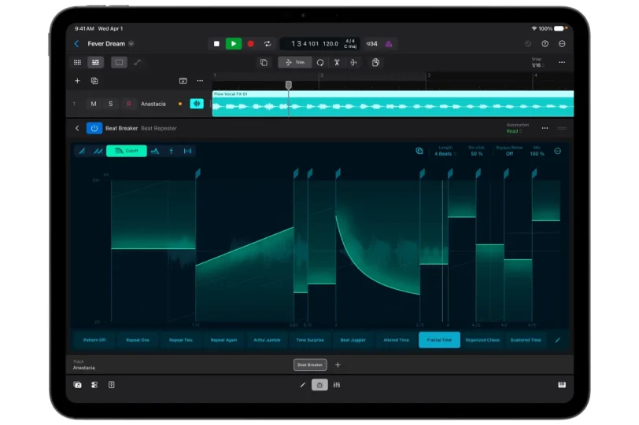Choose the Time Surprise pattern
Viewport: 639px width, 425px height.
coord(310,340)
